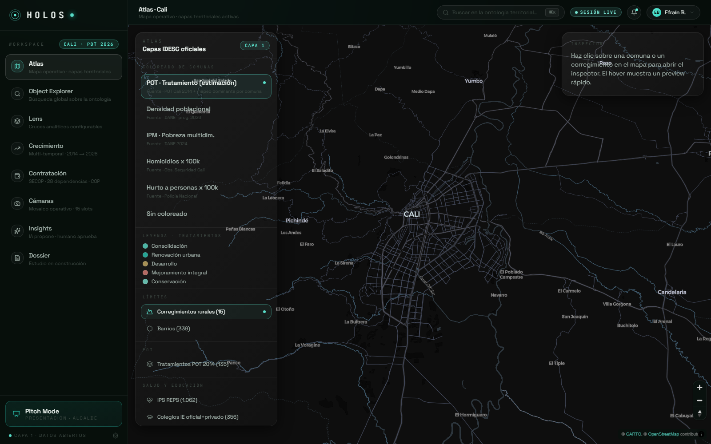Select POT · Tratamiento (estimación) coloring
Image resolution: width=711 pixels, height=444 pixels.
(x=206, y=87)
